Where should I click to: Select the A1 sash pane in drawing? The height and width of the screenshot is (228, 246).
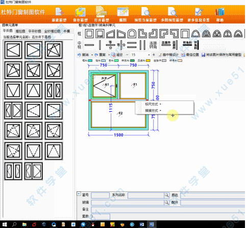pos(104,86)
